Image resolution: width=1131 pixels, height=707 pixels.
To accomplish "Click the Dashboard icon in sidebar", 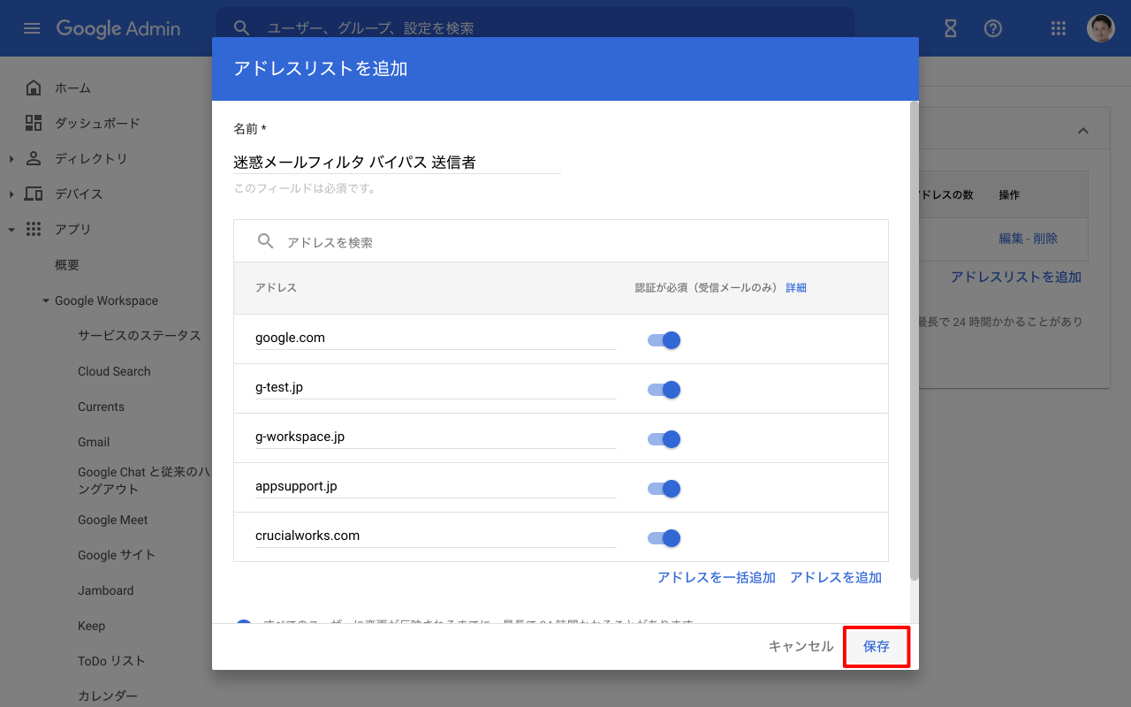I will coord(34,123).
